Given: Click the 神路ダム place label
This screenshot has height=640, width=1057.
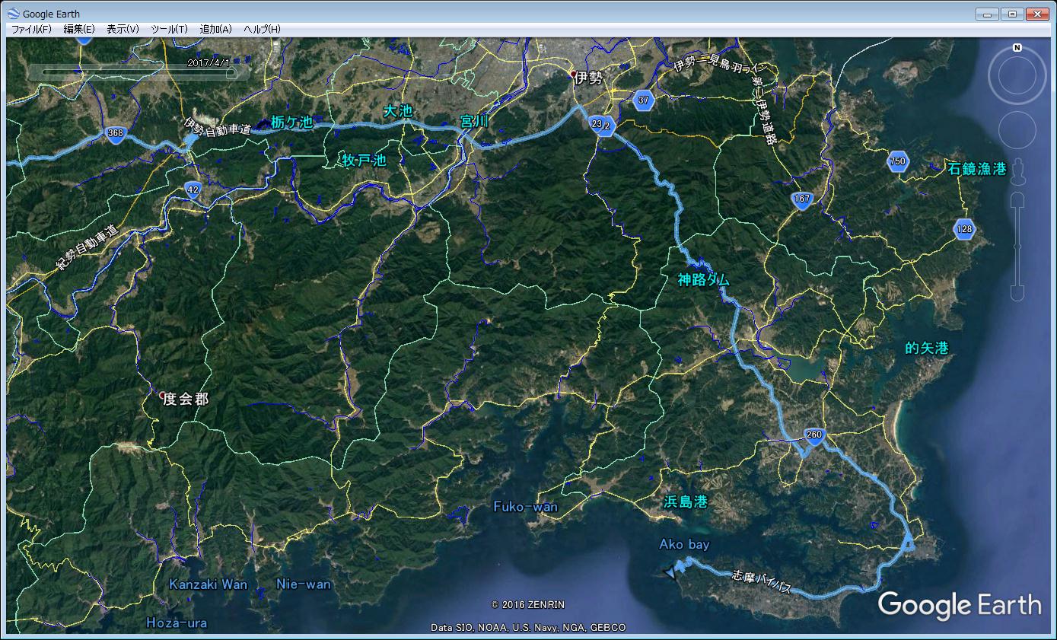Looking at the screenshot, I should point(703,279).
